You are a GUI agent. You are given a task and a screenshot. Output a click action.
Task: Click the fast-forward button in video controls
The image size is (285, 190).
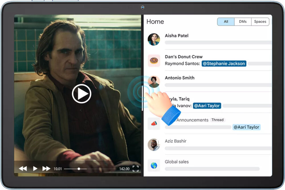[46, 169]
